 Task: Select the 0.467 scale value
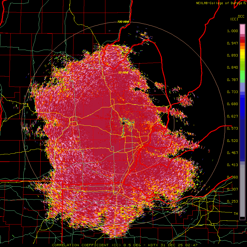(x=232, y=153)
